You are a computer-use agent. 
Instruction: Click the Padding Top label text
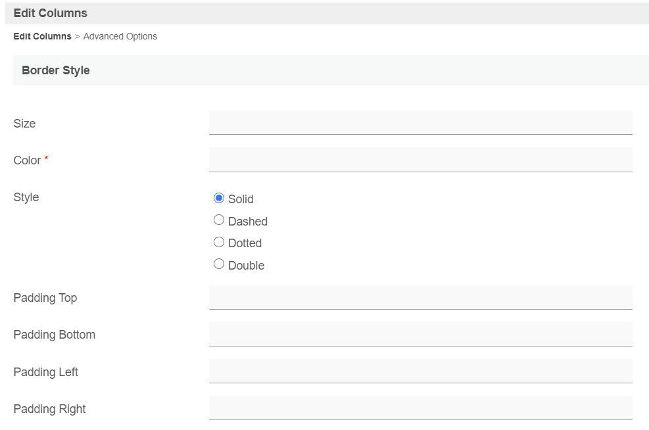point(45,298)
